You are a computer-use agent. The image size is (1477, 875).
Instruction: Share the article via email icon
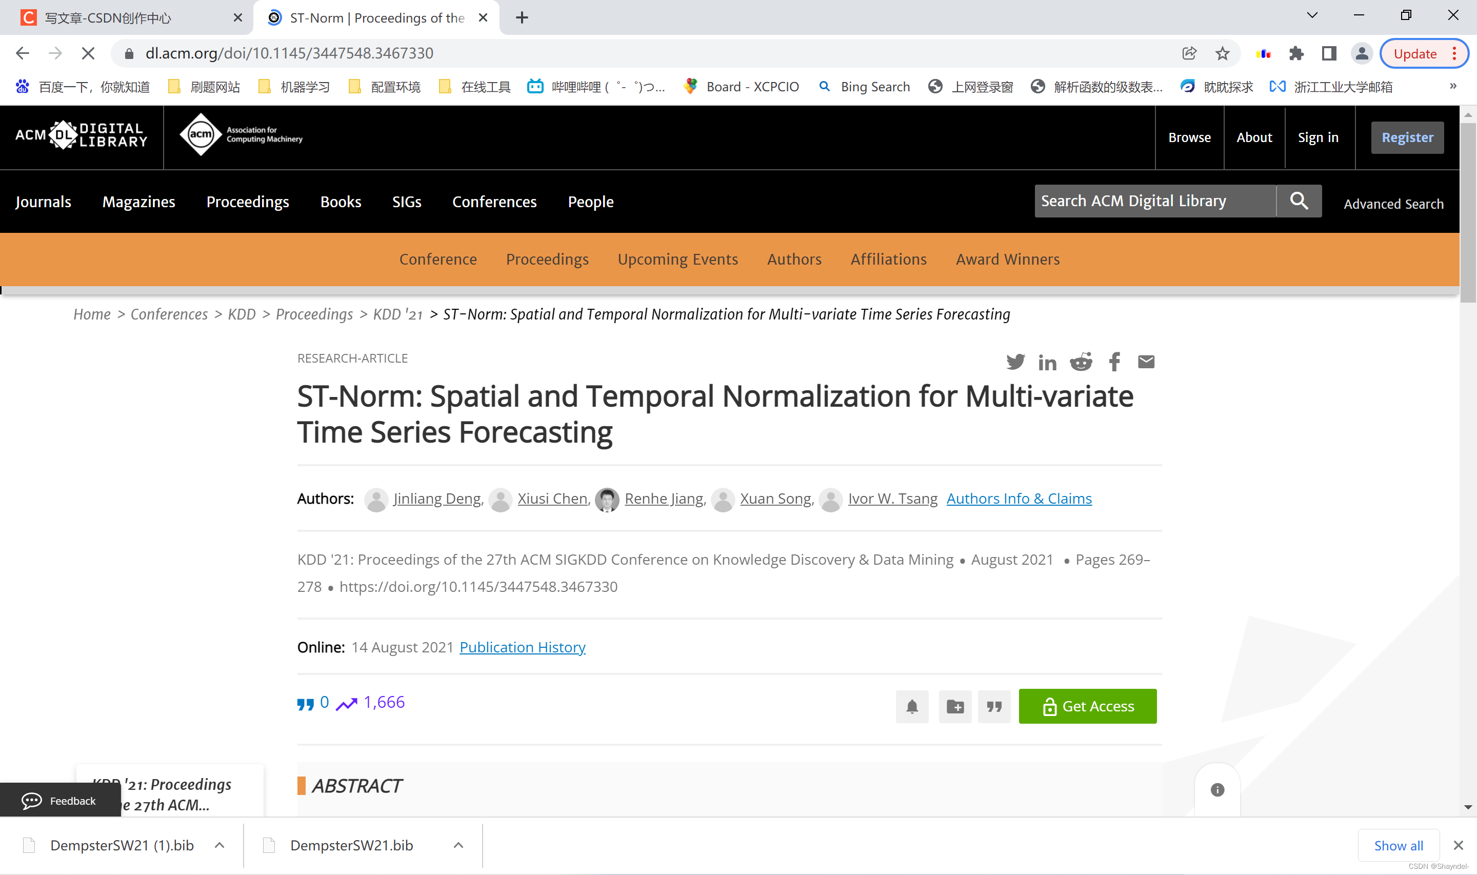click(1146, 362)
